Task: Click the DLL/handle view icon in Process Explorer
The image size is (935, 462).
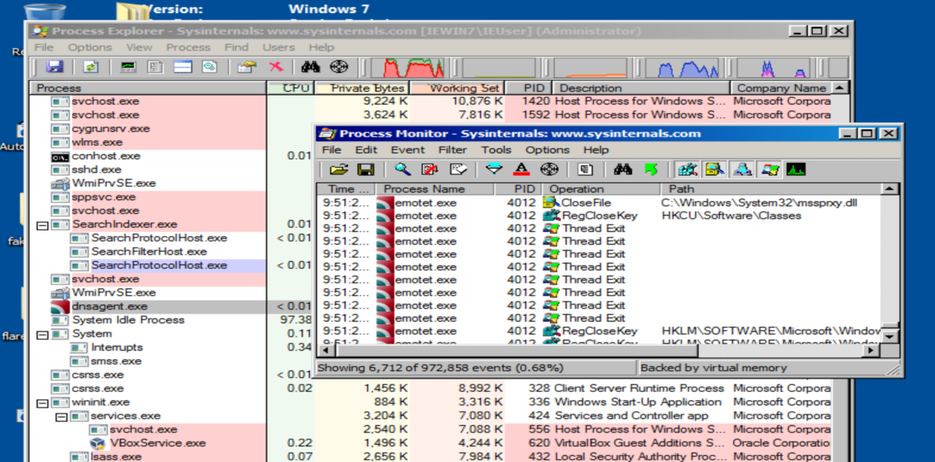Action: 210,67
